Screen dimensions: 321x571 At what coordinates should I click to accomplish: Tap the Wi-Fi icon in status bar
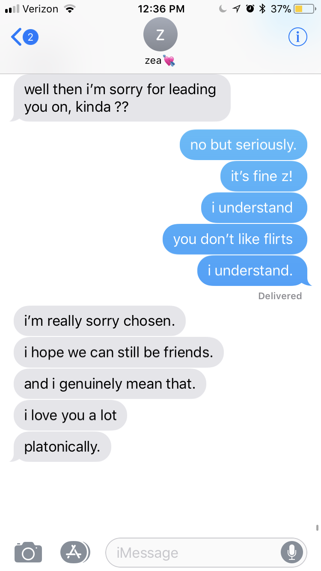click(x=68, y=9)
